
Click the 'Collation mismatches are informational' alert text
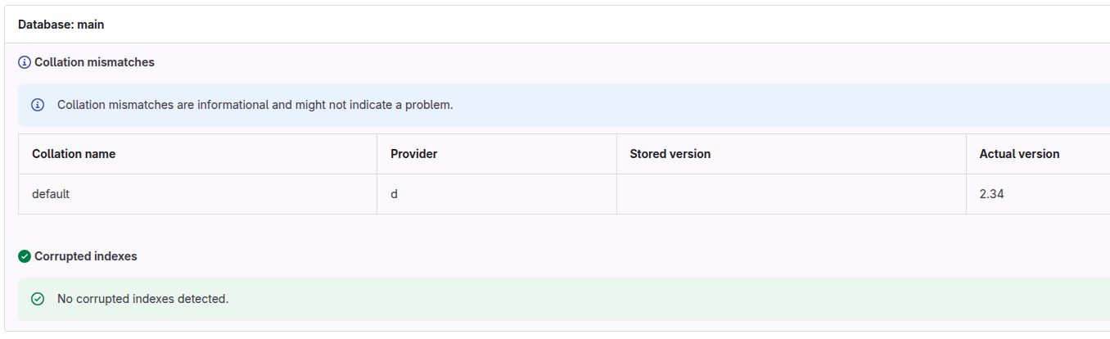(x=255, y=105)
